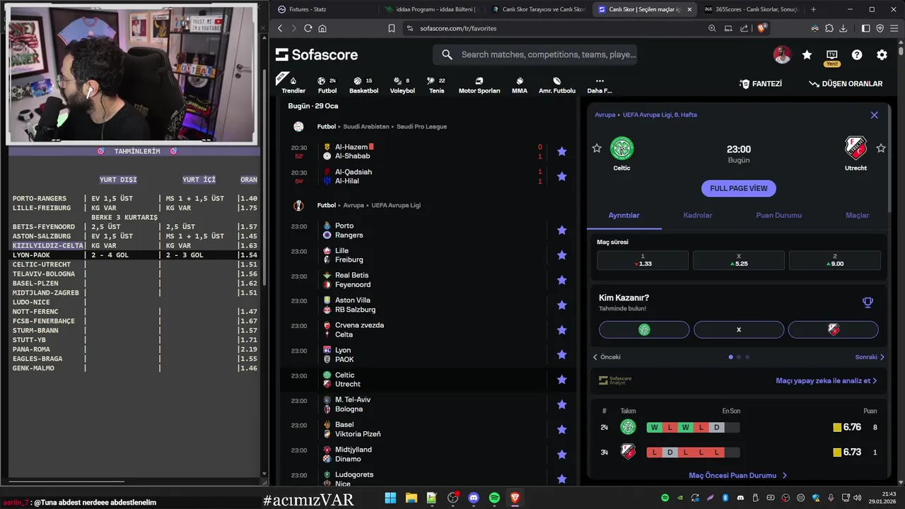Viewport: 905px width, 509px height.
Task: Select the Voleybol sport icon
Action: 402,85
